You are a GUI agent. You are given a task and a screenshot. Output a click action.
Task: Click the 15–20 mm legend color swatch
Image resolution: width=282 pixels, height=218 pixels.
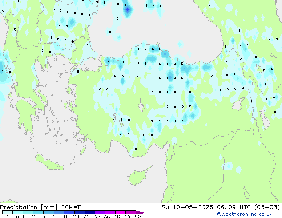[69, 212]
